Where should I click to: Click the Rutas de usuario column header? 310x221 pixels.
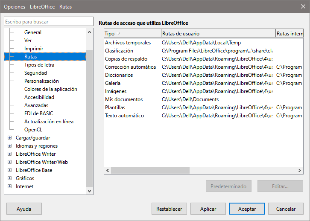[218, 34]
